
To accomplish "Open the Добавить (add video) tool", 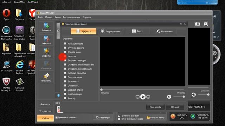I will pos(46,27).
